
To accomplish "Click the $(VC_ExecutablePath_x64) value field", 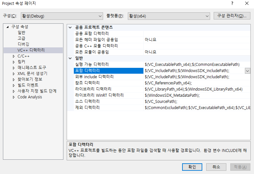I will [197, 64].
